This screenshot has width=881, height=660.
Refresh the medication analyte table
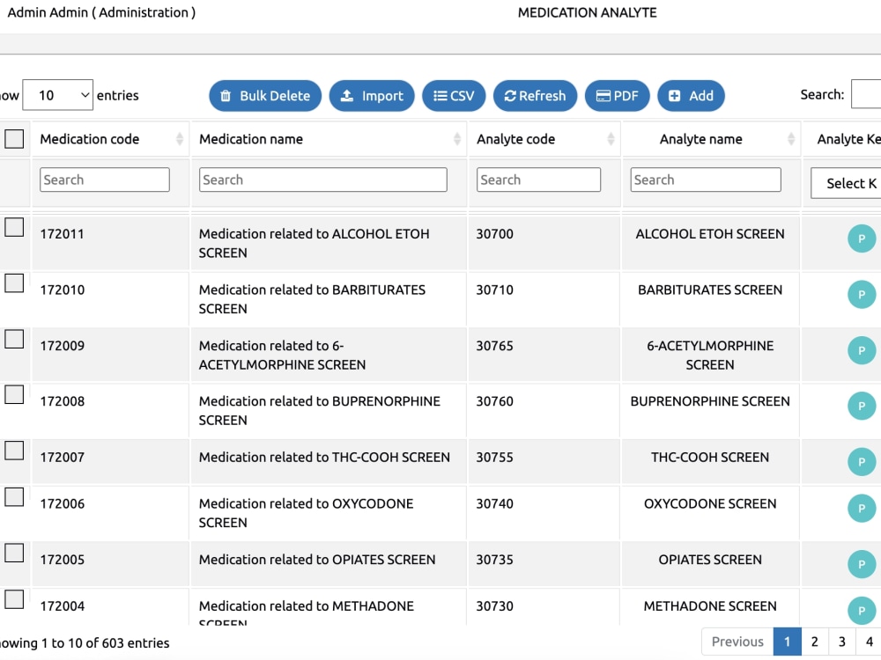(x=535, y=96)
